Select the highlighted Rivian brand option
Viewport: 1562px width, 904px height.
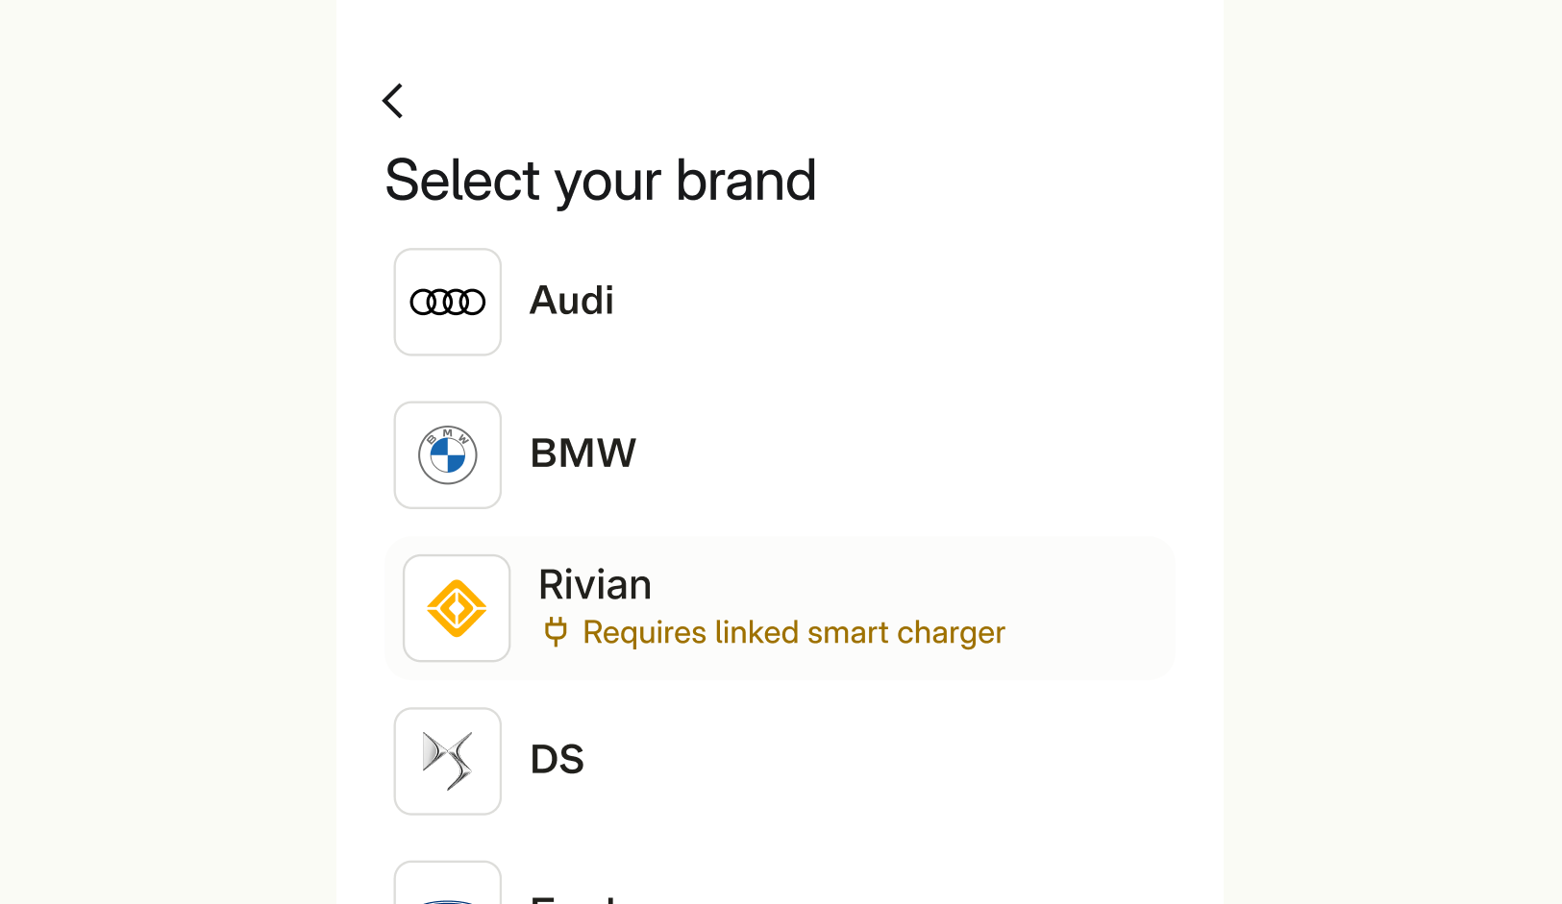pyautogui.click(x=779, y=607)
